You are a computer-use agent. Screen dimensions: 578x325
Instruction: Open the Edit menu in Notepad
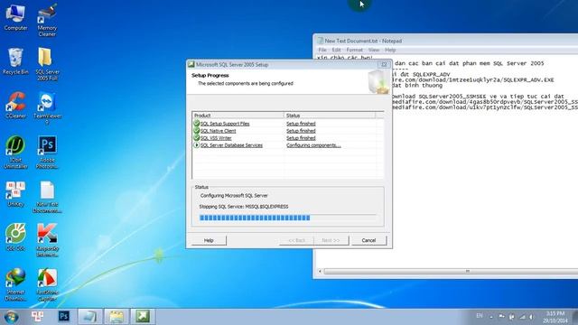pos(336,50)
